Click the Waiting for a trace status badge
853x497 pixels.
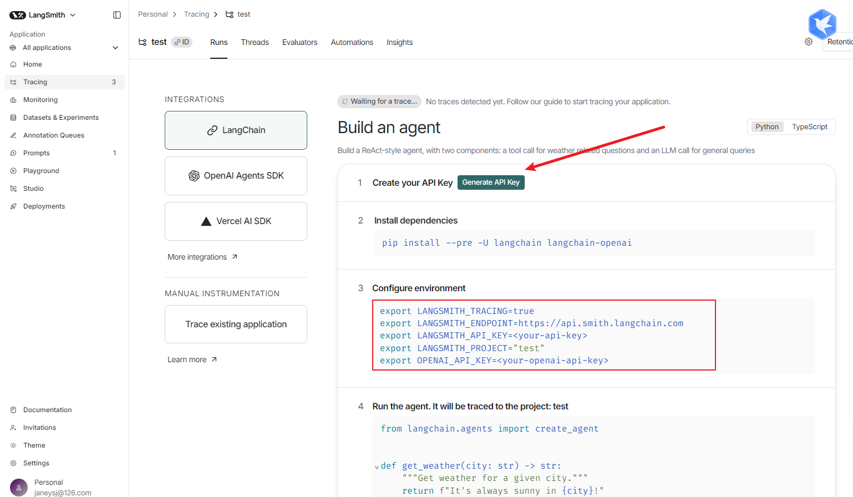pyautogui.click(x=379, y=102)
